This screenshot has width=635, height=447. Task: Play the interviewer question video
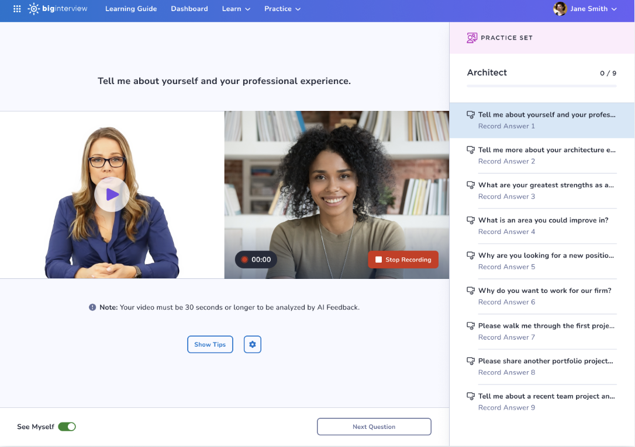(112, 195)
